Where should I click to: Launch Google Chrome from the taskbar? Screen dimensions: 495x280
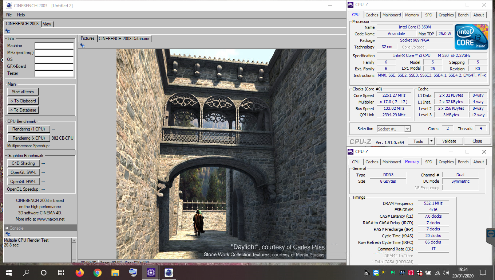(97, 272)
